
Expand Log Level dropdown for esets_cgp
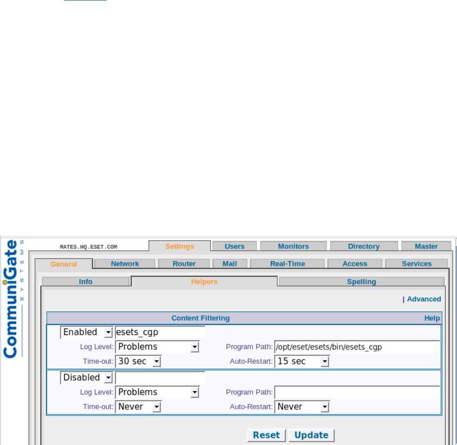tap(157, 347)
